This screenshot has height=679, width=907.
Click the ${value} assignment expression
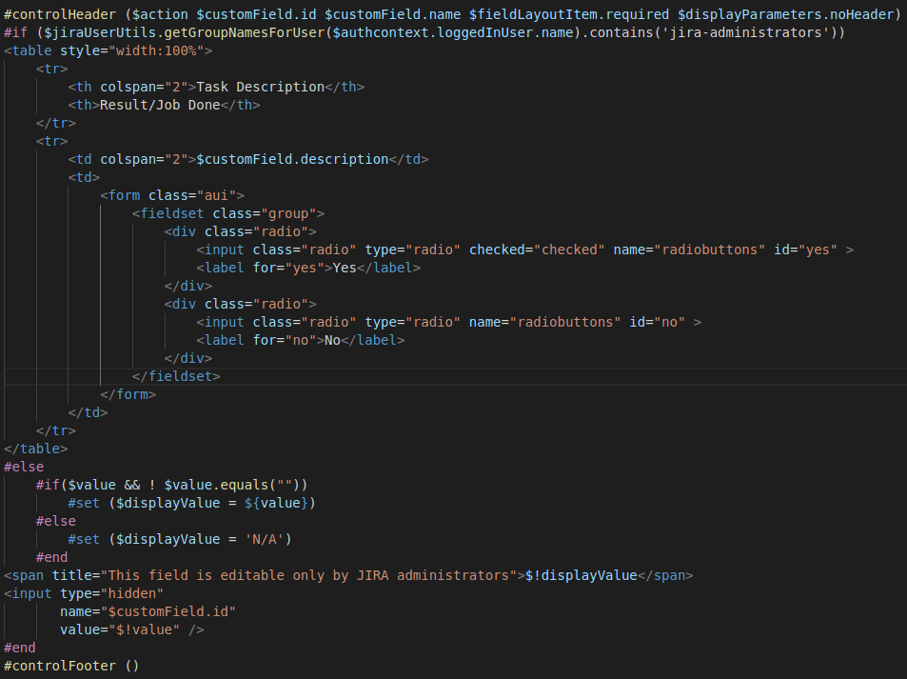[x=276, y=503]
